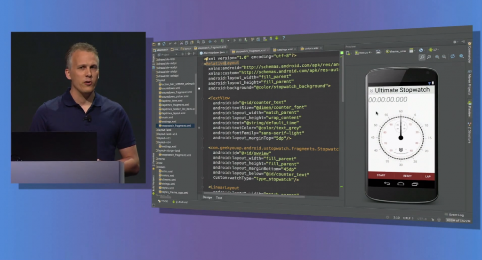This screenshot has width=482, height=260.
Task: Open countdown.xml in project tree
Action: [170, 88]
